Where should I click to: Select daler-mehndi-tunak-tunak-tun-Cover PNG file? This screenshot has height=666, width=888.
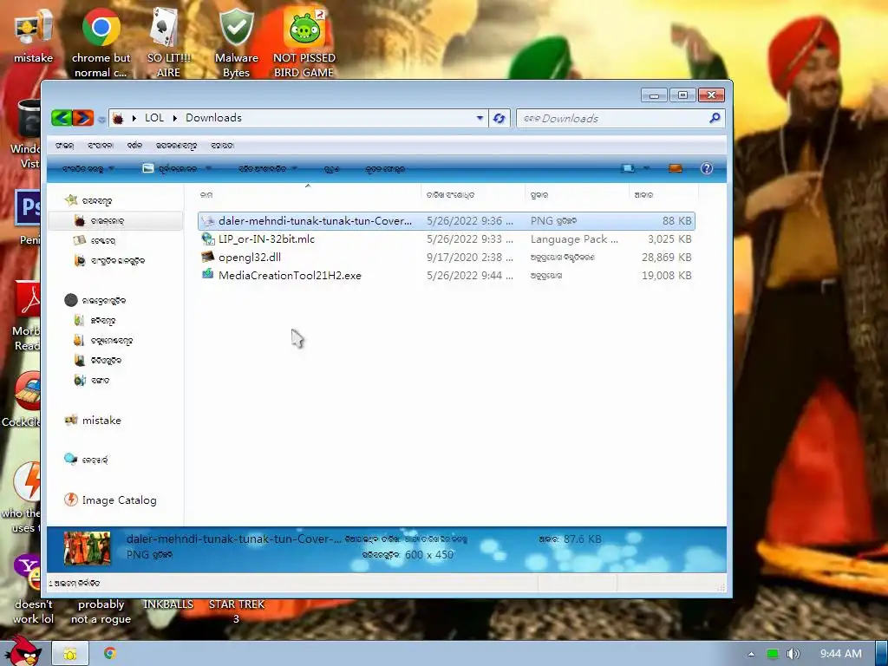pos(447,221)
